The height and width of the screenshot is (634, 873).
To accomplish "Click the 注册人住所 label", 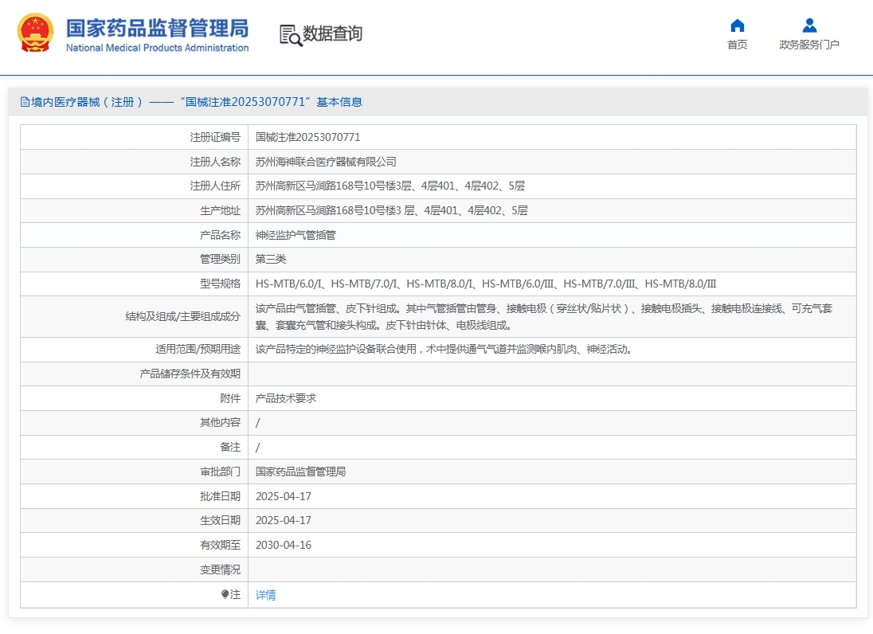I will pos(215,186).
